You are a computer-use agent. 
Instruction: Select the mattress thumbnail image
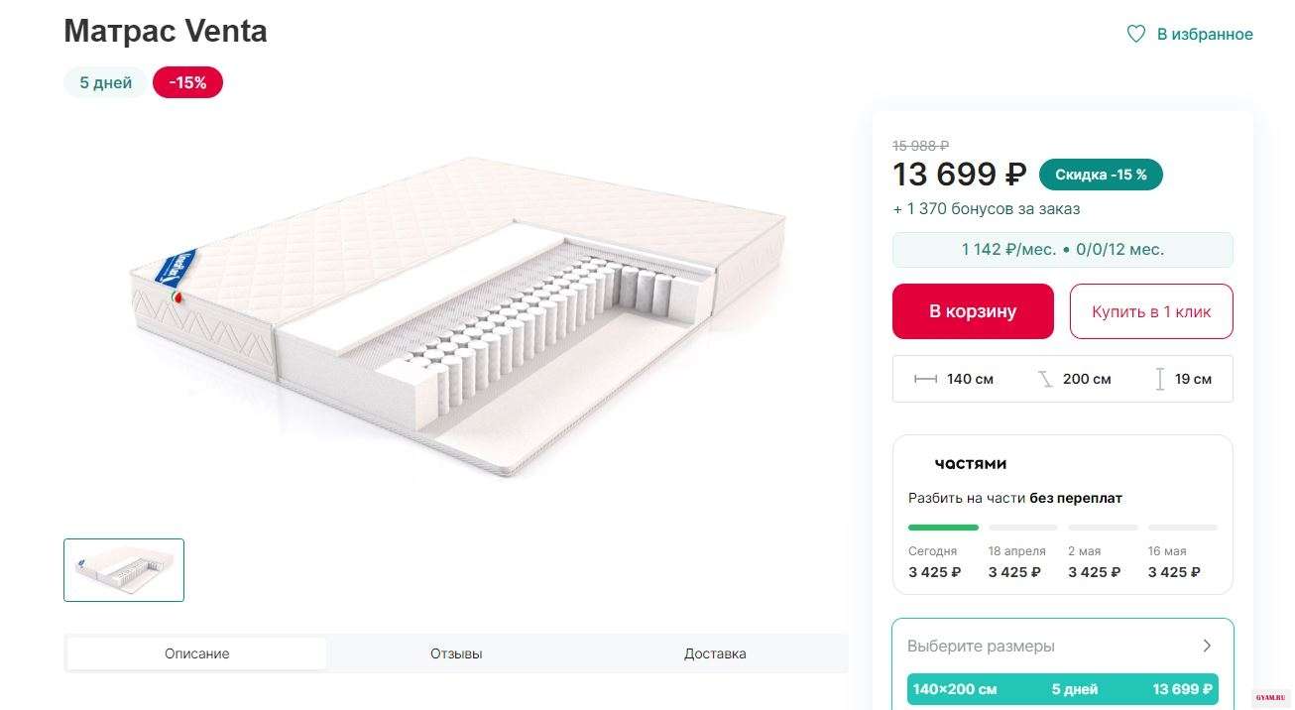[124, 570]
